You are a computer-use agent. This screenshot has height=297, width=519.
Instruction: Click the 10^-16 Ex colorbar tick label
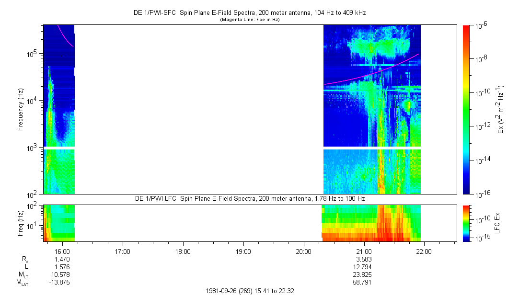pyautogui.click(x=482, y=195)
